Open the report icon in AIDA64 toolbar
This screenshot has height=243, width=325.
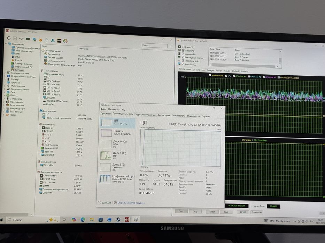[x=15, y=38]
